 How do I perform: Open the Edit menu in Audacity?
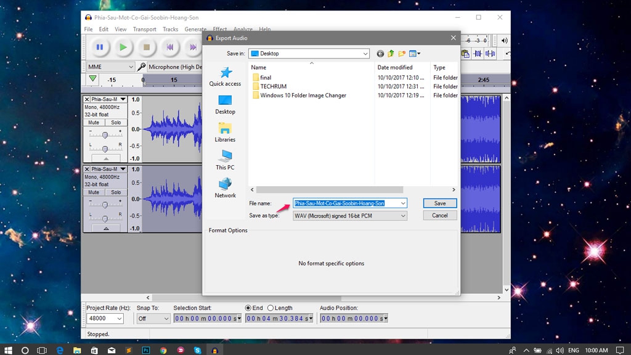coord(104,30)
